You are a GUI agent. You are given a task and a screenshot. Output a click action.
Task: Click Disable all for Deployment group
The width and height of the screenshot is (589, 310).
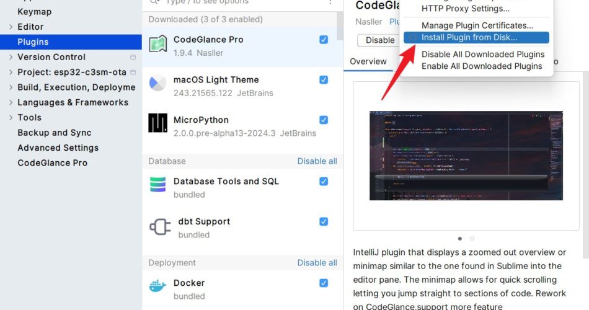pos(317,263)
